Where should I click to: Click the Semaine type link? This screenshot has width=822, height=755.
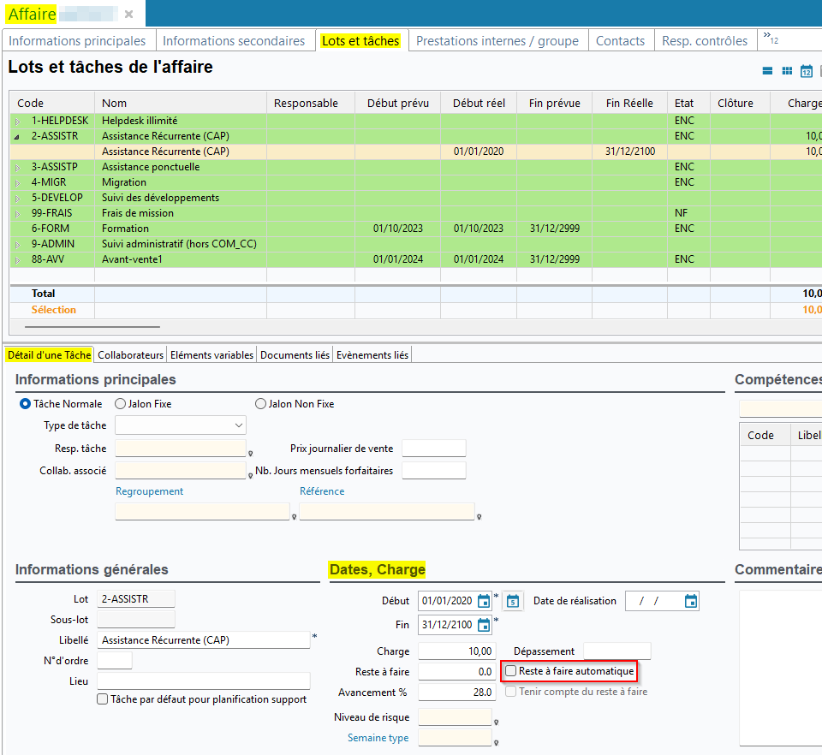pyautogui.click(x=378, y=738)
